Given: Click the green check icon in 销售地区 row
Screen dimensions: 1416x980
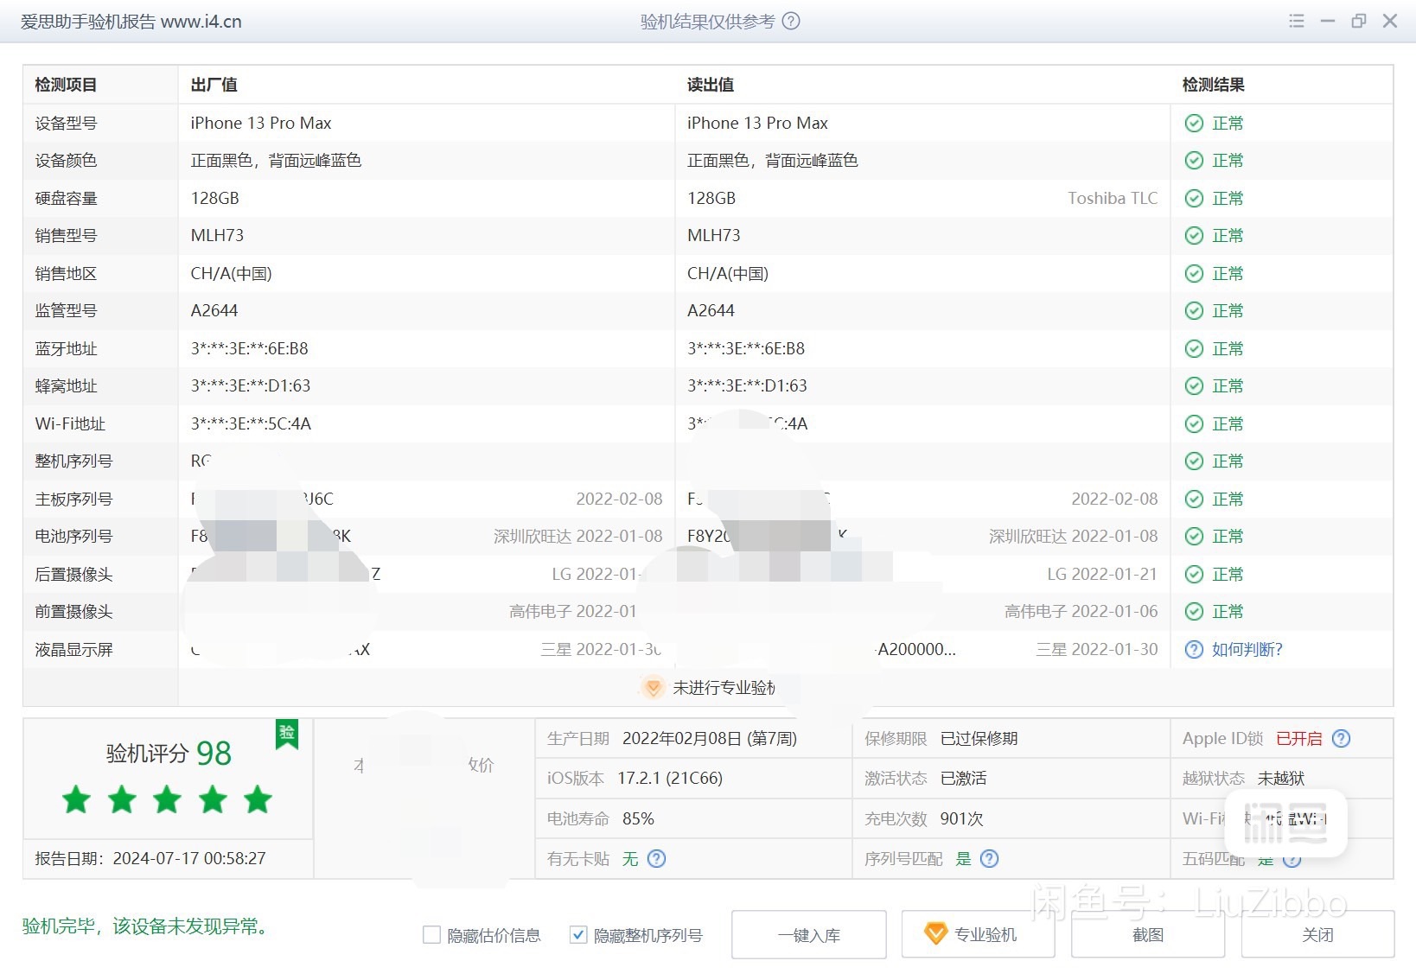Looking at the screenshot, I should (x=1194, y=274).
